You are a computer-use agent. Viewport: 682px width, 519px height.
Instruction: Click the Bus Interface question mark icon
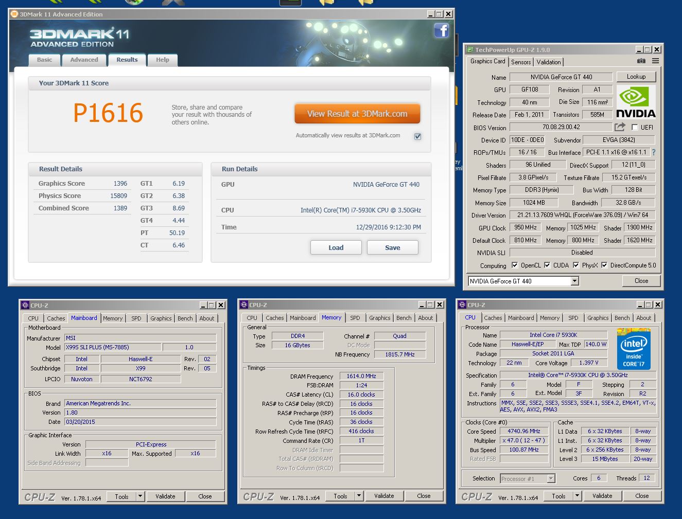pos(654,152)
